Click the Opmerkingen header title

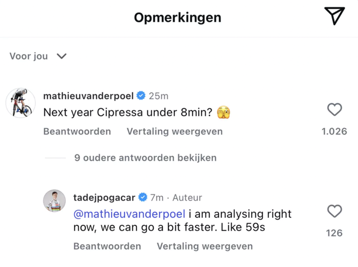pyautogui.click(x=178, y=18)
